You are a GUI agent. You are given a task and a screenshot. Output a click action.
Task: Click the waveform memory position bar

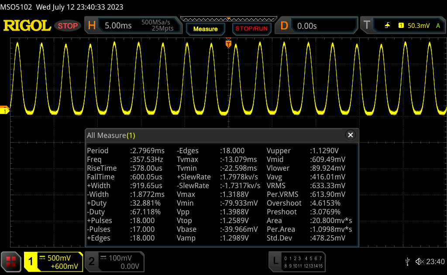[229, 19]
